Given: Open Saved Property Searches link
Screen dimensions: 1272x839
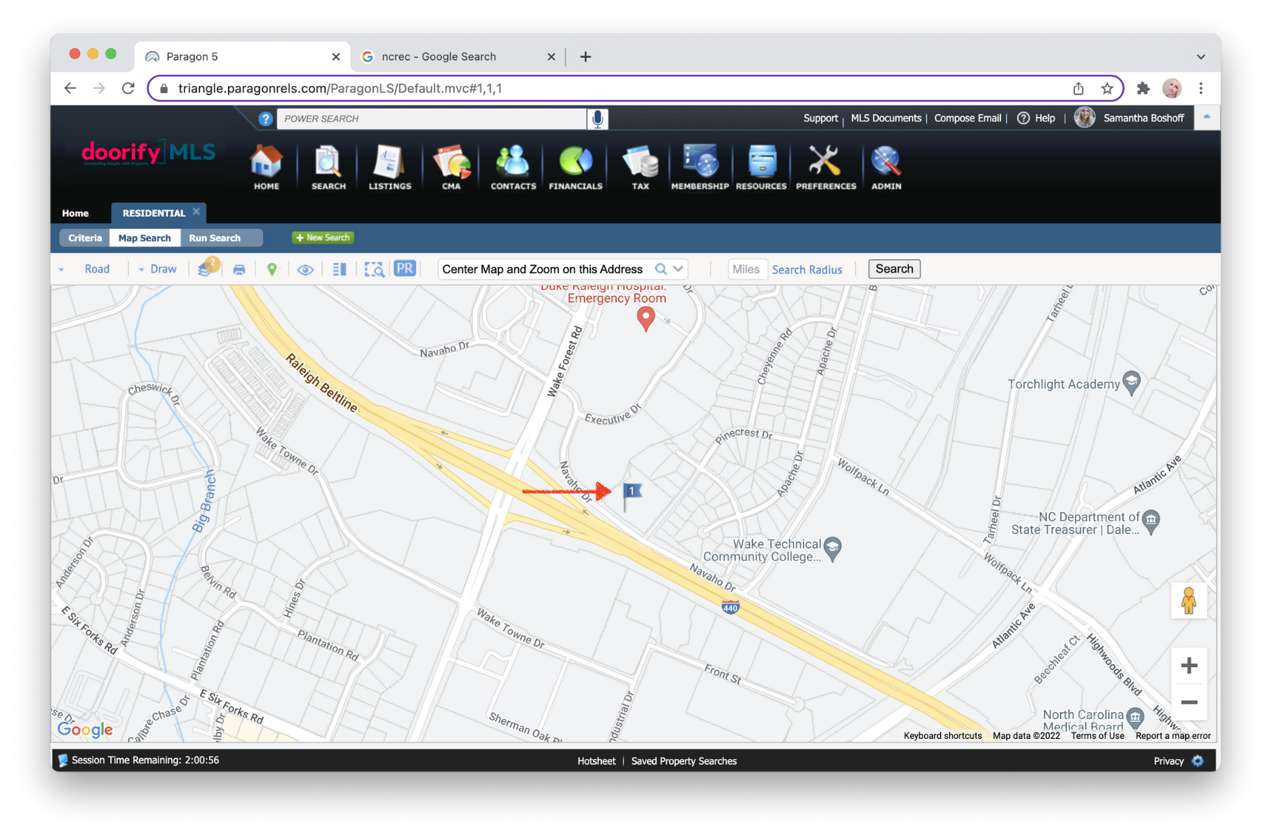Looking at the screenshot, I should click(684, 761).
